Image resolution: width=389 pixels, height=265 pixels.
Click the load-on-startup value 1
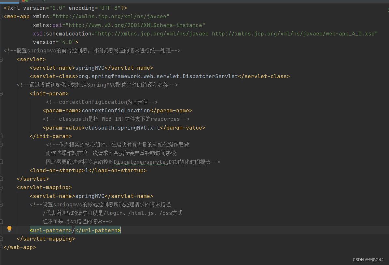point(87,171)
